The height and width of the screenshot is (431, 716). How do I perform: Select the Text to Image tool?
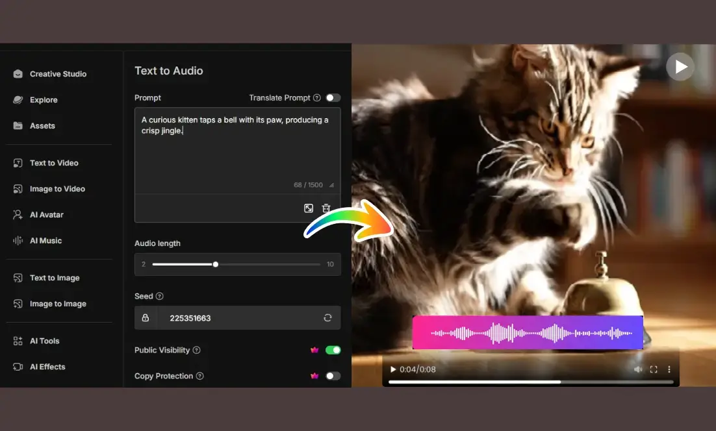pyautogui.click(x=54, y=277)
